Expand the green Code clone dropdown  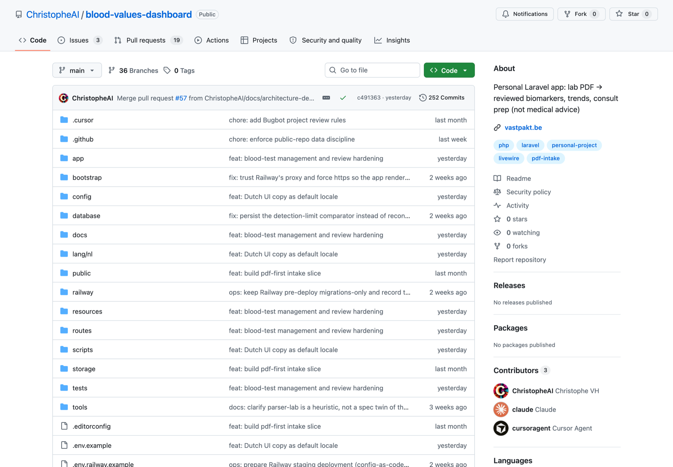(x=449, y=70)
